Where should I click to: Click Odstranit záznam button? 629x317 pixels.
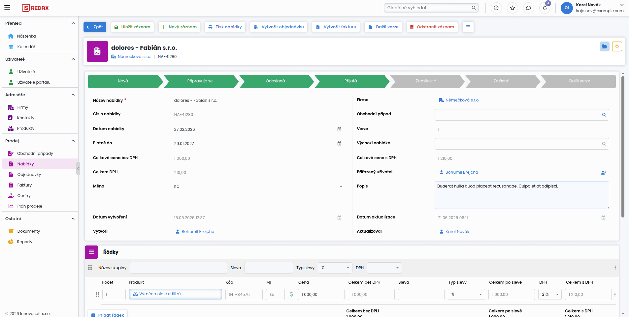[432, 27]
